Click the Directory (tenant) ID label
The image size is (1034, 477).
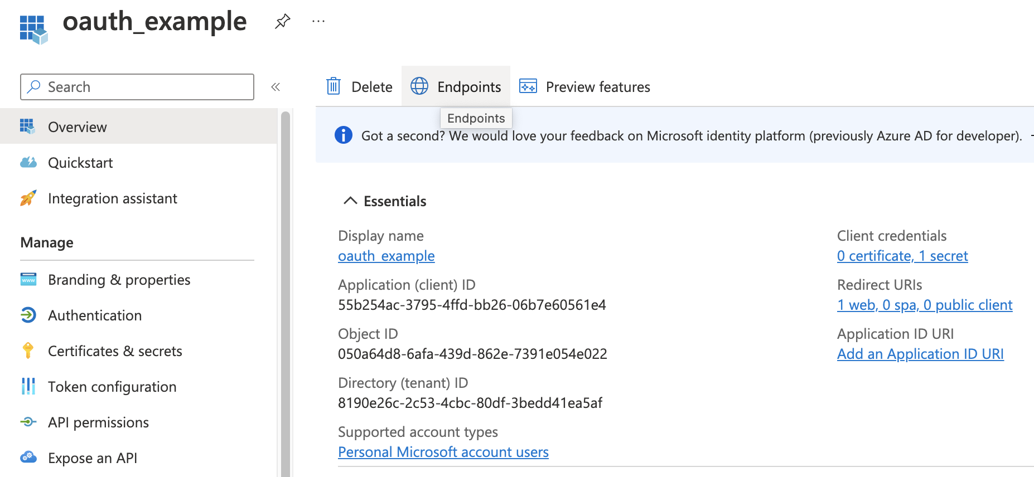click(403, 383)
